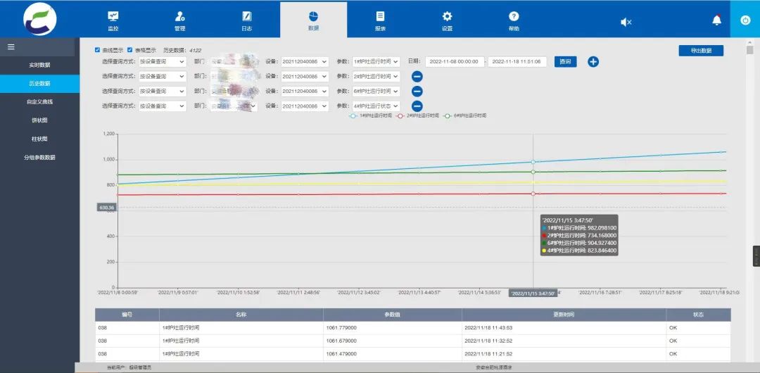Open the 部门 dropdown in fourth row
Viewport: 760px width, 373px height.
coord(234,106)
